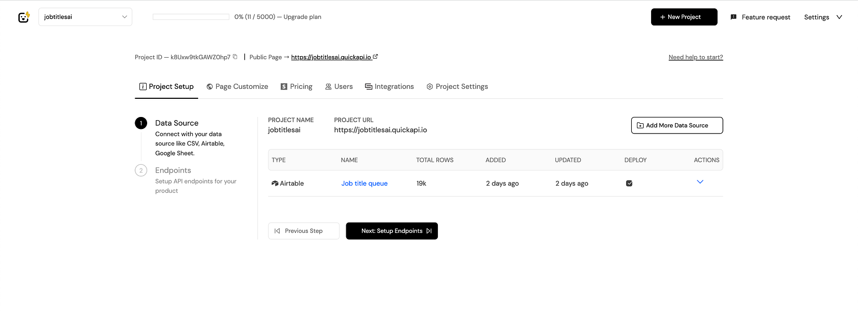858x312 pixels.
Task: Click the Integrations tab icon
Action: (369, 87)
